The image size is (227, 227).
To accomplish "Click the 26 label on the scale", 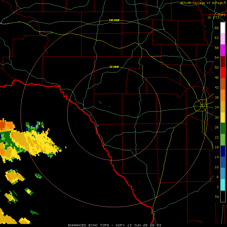I will (217, 127).
